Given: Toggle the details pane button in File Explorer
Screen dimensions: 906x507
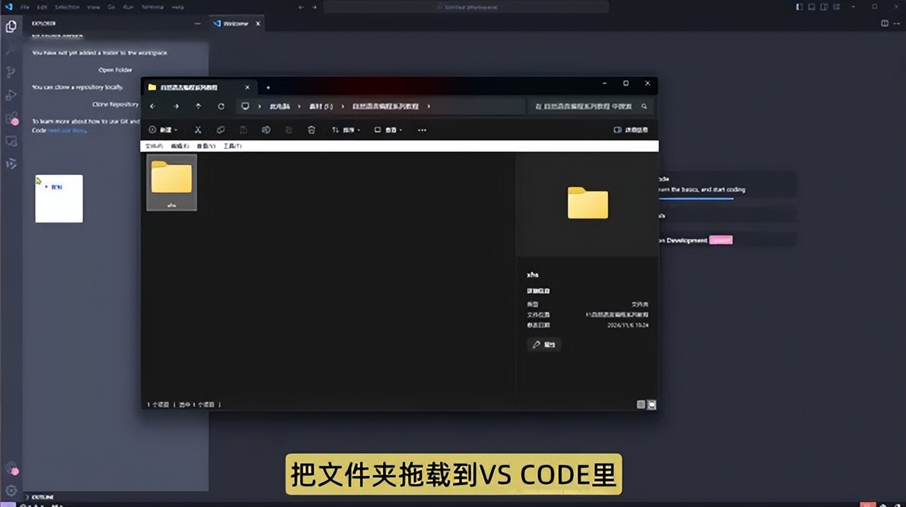Looking at the screenshot, I should coord(631,130).
